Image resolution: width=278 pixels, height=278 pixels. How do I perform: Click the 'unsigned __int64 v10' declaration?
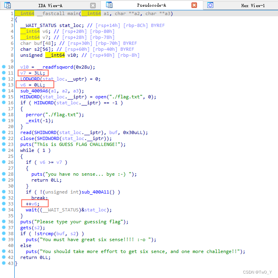tap(49, 55)
